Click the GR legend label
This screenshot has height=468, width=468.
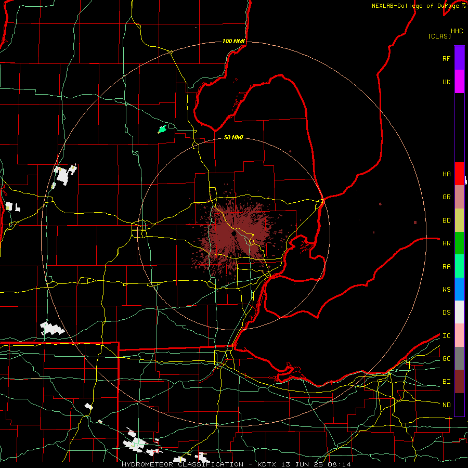pos(446,197)
